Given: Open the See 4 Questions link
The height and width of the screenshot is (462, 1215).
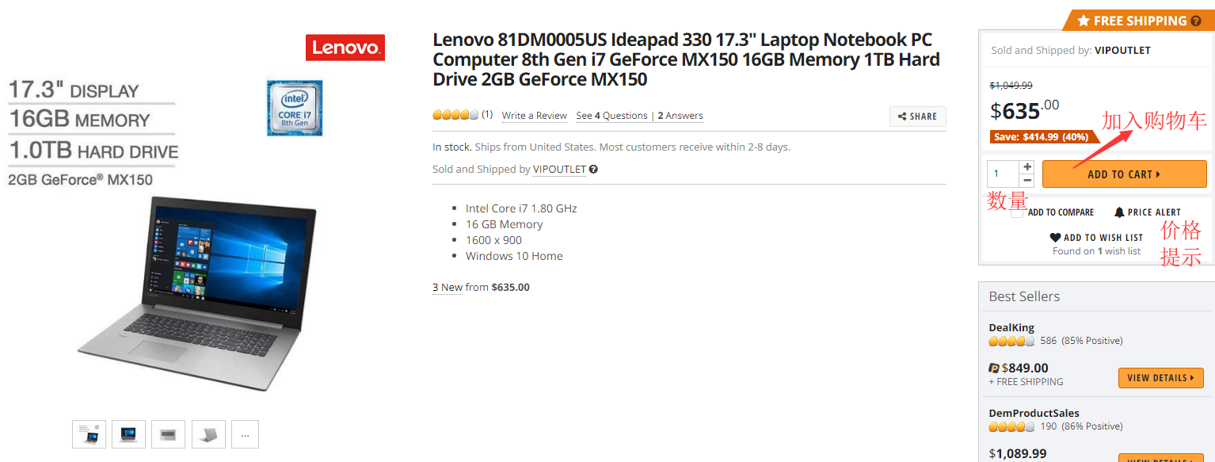Looking at the screenshot, I should click(x=611, y=116).
